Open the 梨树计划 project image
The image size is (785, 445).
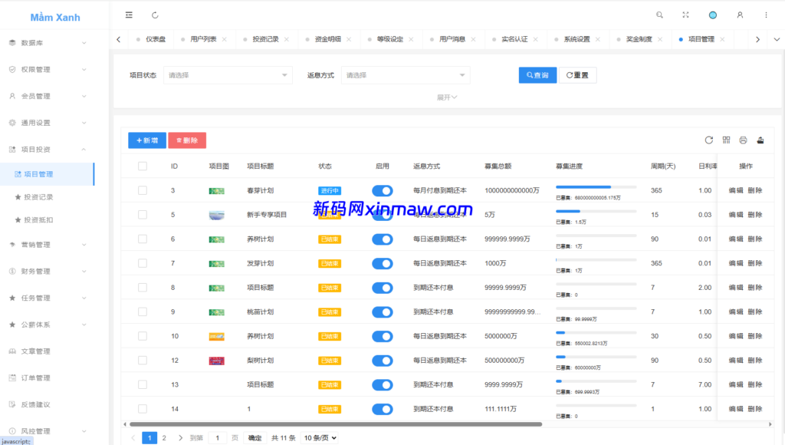coord(216,361)
